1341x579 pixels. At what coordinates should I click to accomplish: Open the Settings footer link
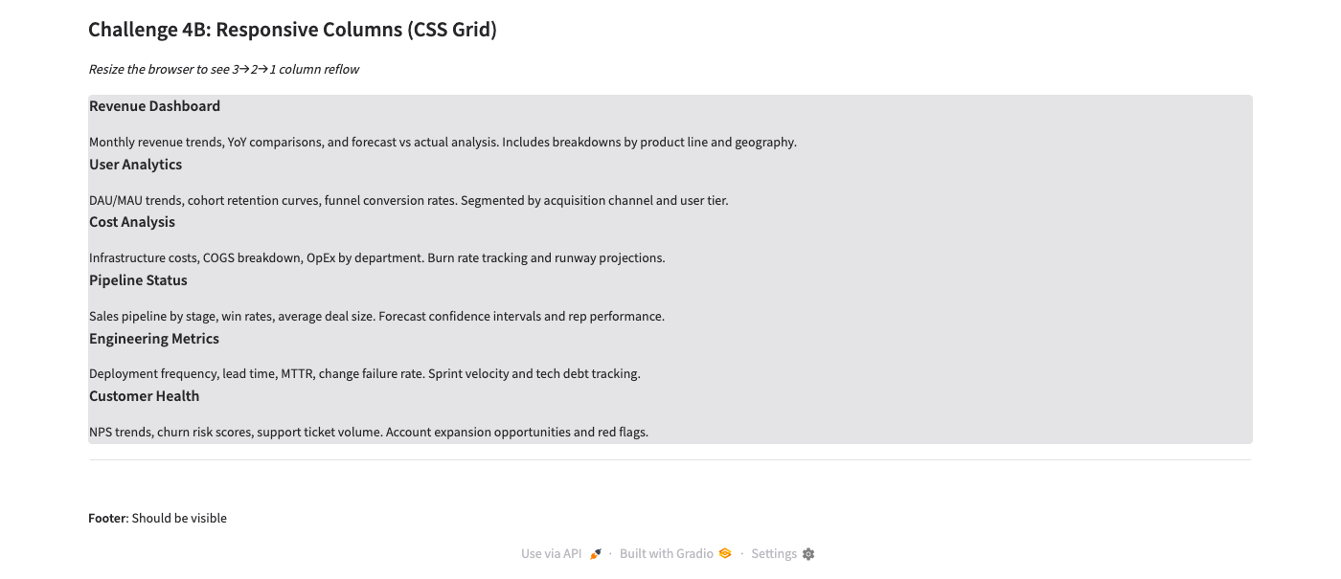pyautogui.click(x=774, y=554)
